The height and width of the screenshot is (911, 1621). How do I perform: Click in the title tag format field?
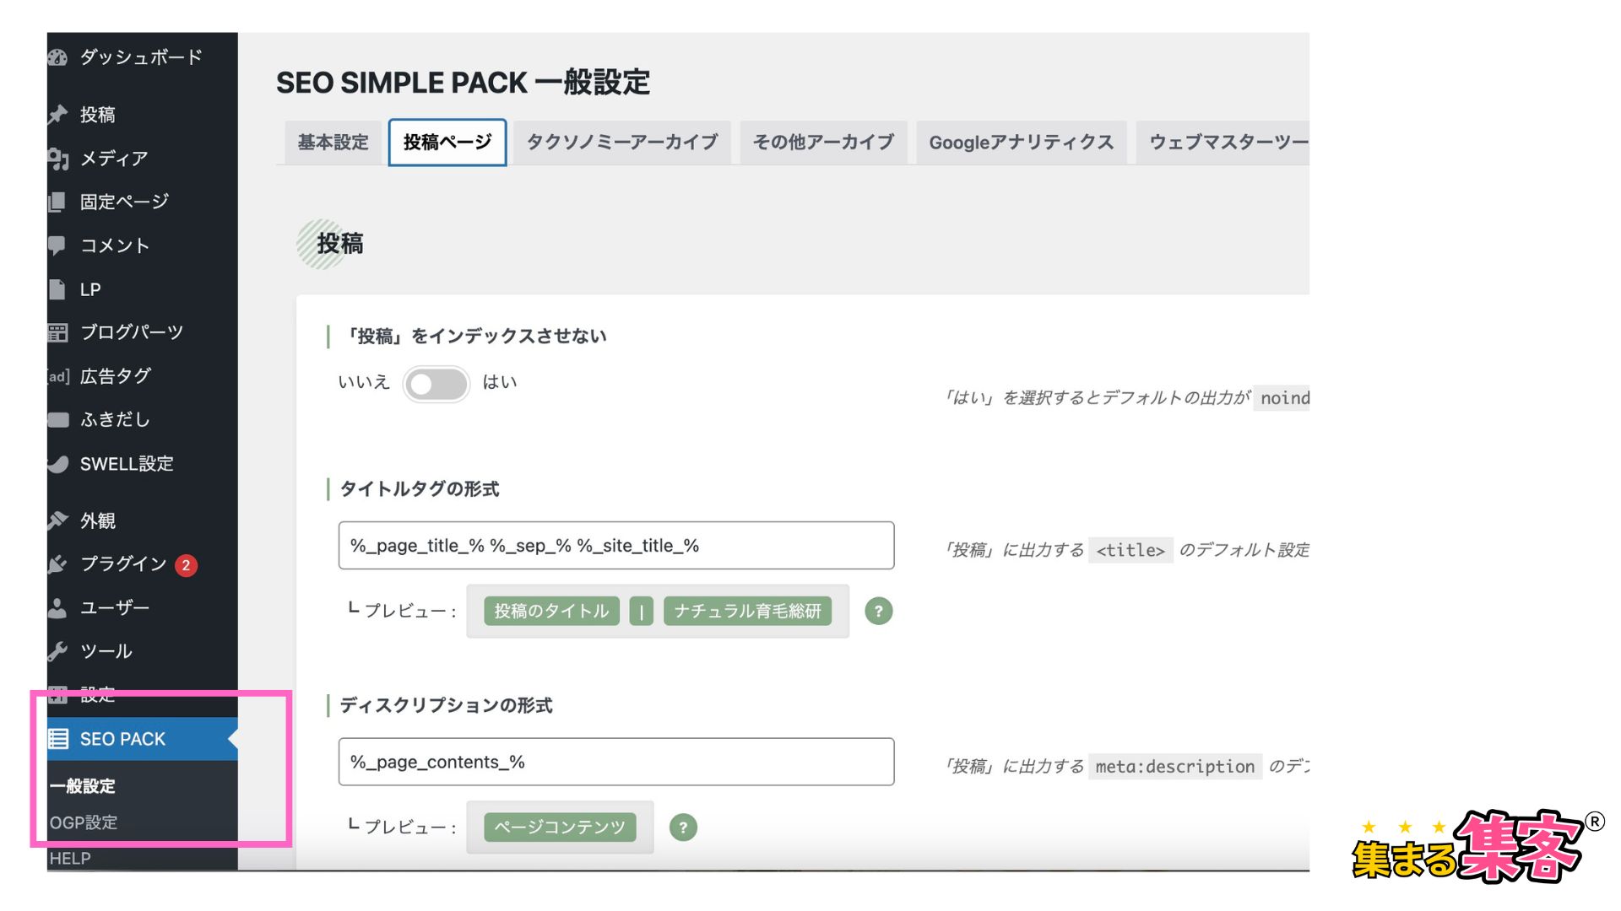(x=615, y=546)
